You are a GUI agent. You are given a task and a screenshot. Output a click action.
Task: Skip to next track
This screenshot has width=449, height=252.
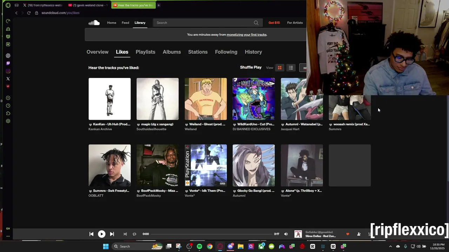112,234
